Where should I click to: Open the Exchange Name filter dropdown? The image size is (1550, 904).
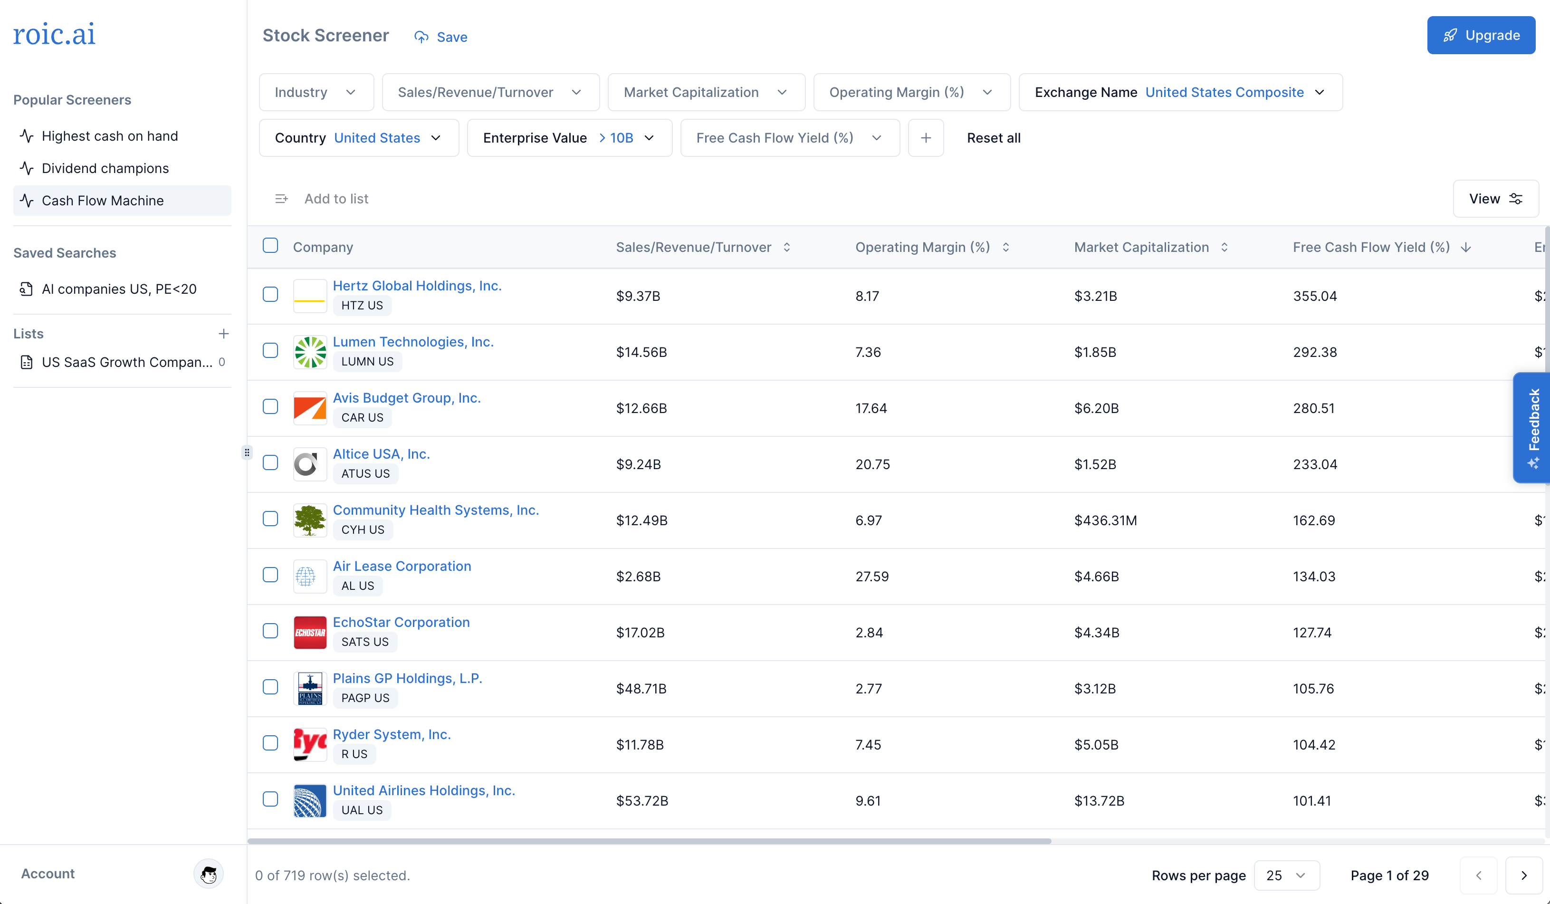(1180, 92)
